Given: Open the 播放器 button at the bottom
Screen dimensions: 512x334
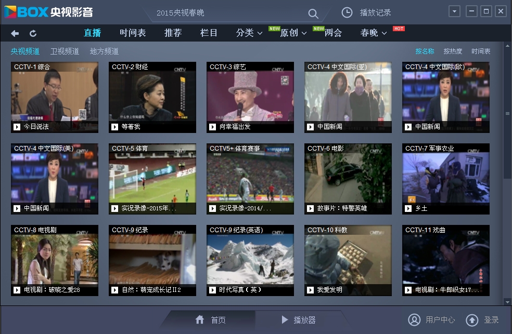Looking at the screenshot, I should pos(299,320).
